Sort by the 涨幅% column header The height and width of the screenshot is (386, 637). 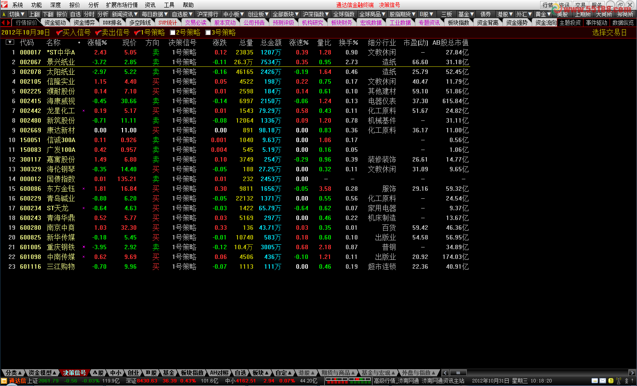97,42
